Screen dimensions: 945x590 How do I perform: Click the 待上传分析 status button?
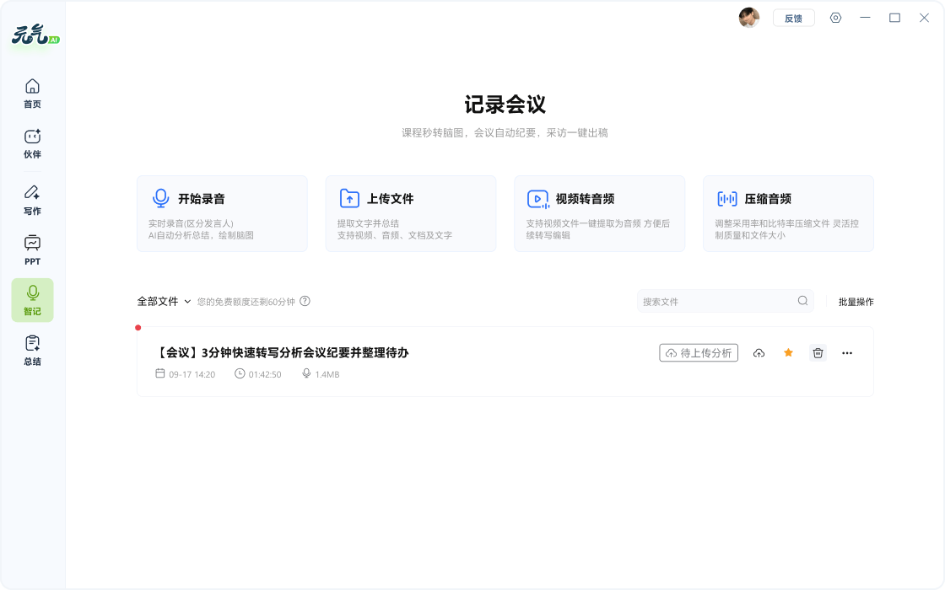699,353
